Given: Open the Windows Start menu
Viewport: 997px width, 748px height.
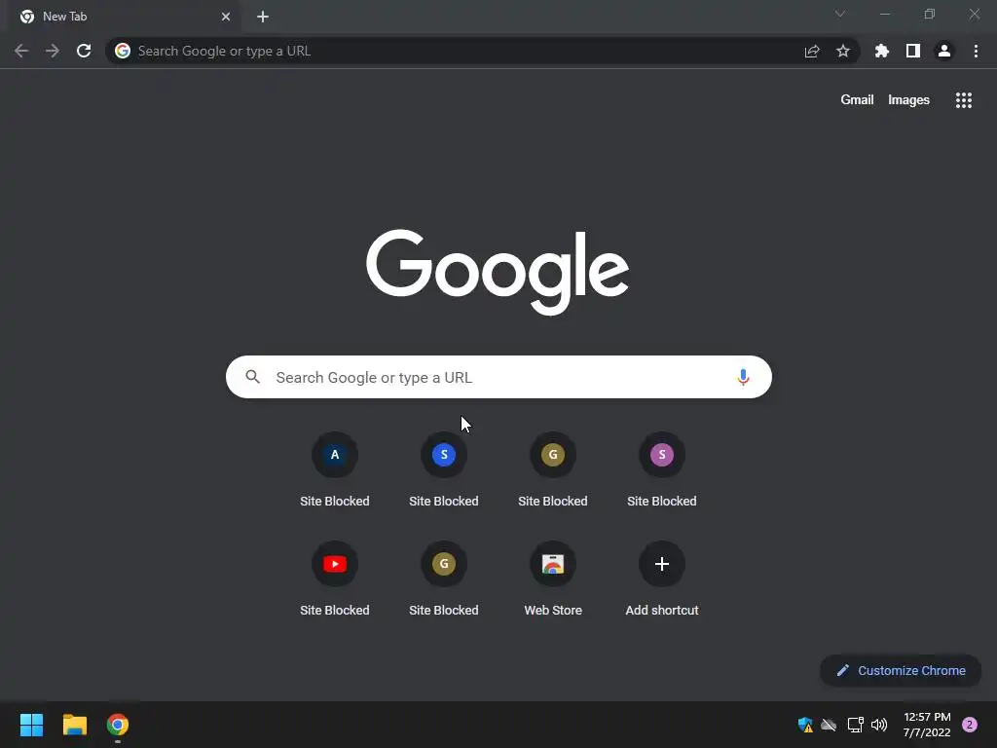Looking at the screenshot, I should click(x=32, y=725).
